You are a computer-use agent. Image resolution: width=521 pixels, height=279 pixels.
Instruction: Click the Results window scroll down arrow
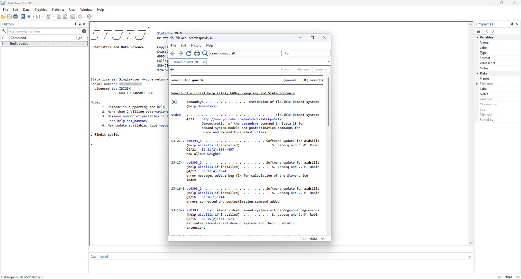click(x=471, y=243)
